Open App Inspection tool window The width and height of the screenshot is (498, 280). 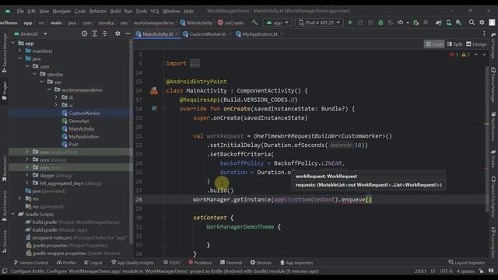pos(296,263)
